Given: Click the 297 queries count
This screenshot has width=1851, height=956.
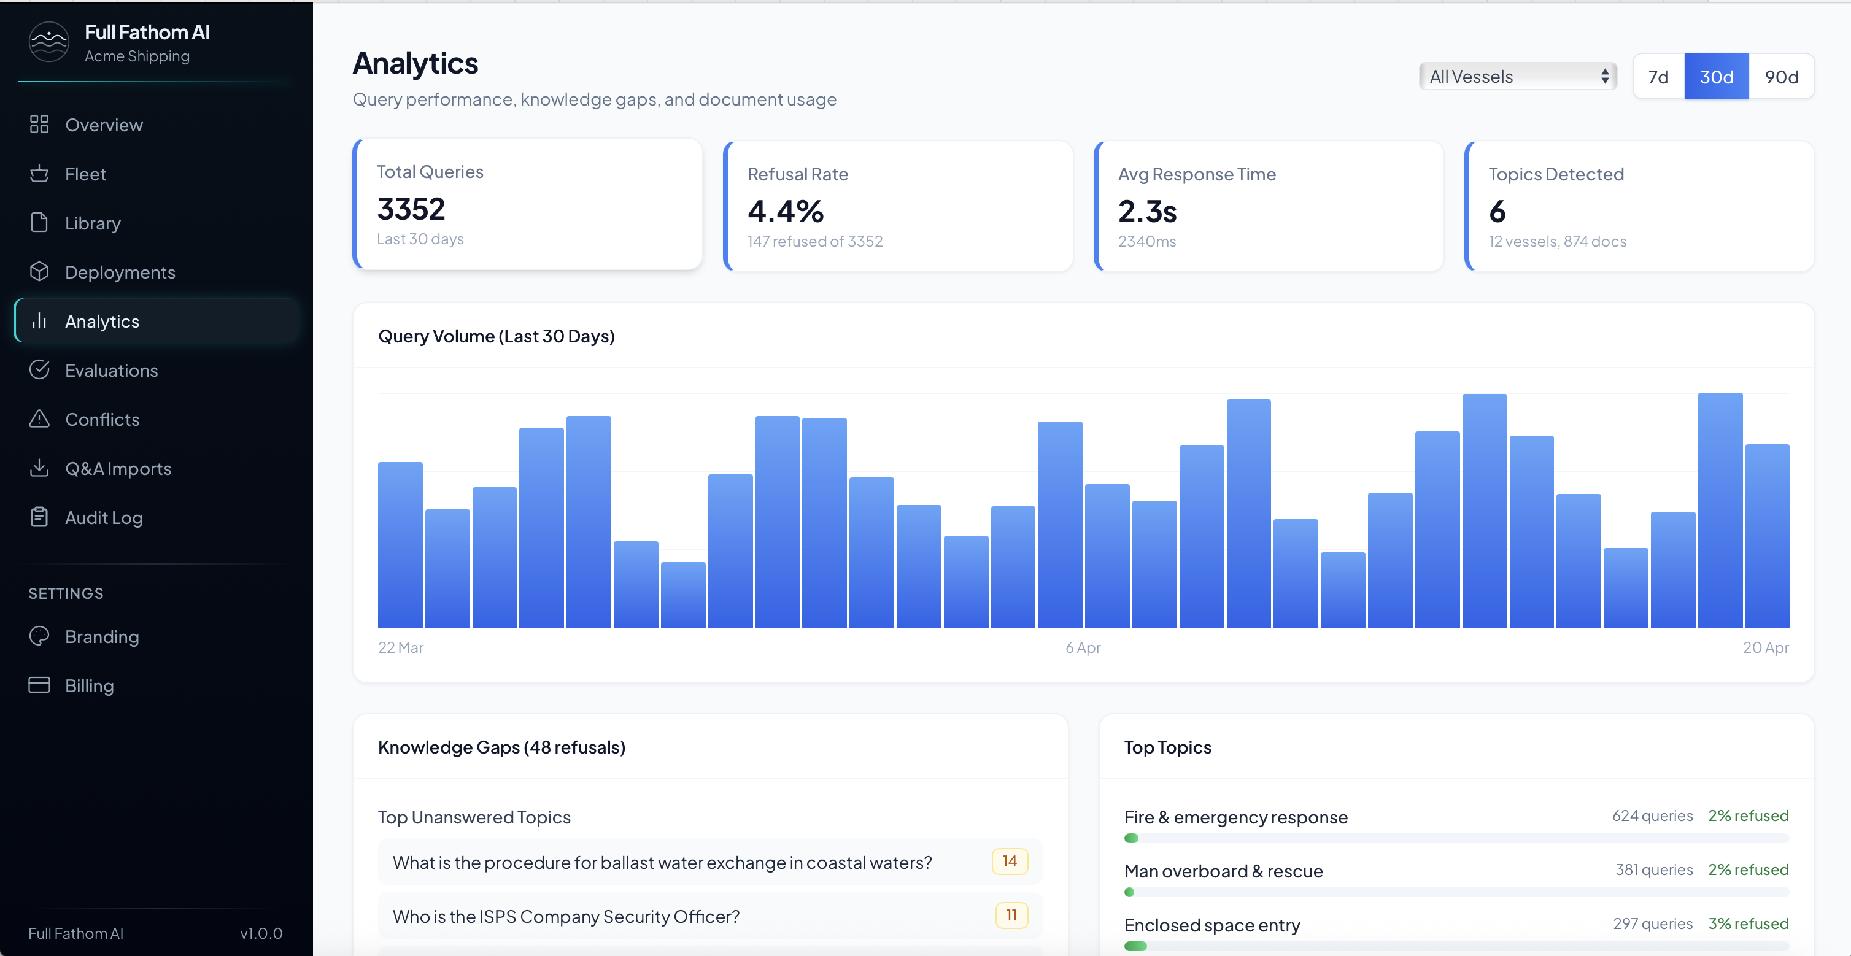Looking at the screenshot, I should [1652, 923].
